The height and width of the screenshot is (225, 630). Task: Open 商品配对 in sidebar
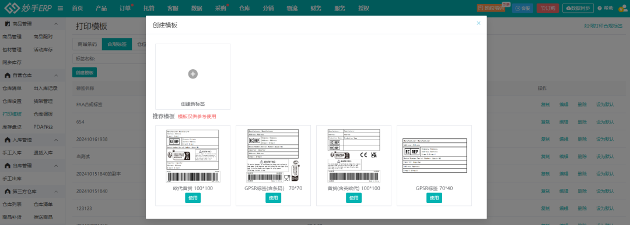[x=43, y=37]
